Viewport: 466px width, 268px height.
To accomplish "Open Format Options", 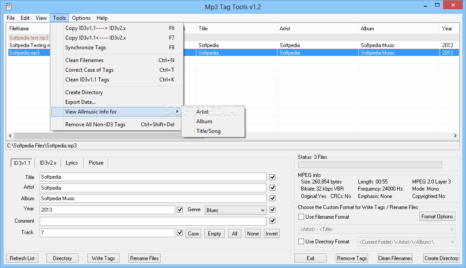I will [437, 217].
